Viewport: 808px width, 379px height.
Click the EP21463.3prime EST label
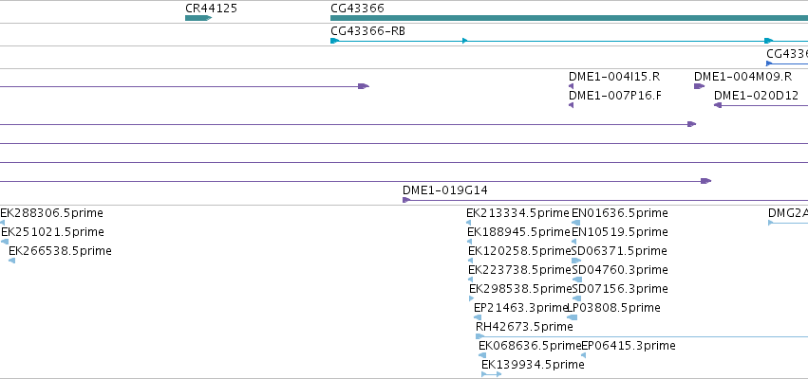pos(521,308)
